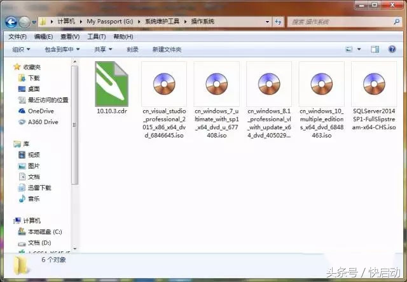Go back with the blue Back arrow
Screen dimensions: 407x282
coord(11,22)
